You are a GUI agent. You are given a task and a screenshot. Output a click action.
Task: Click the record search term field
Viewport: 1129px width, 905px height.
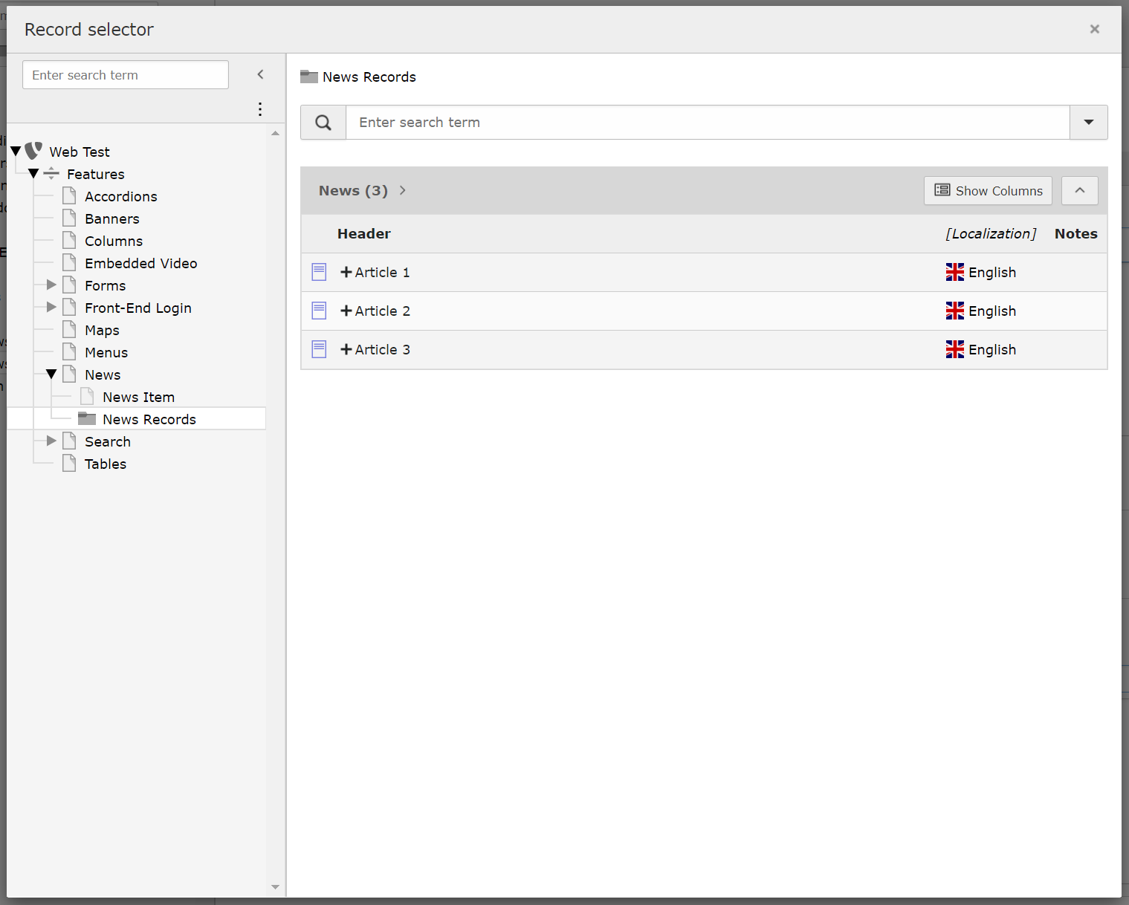(708, 123)
